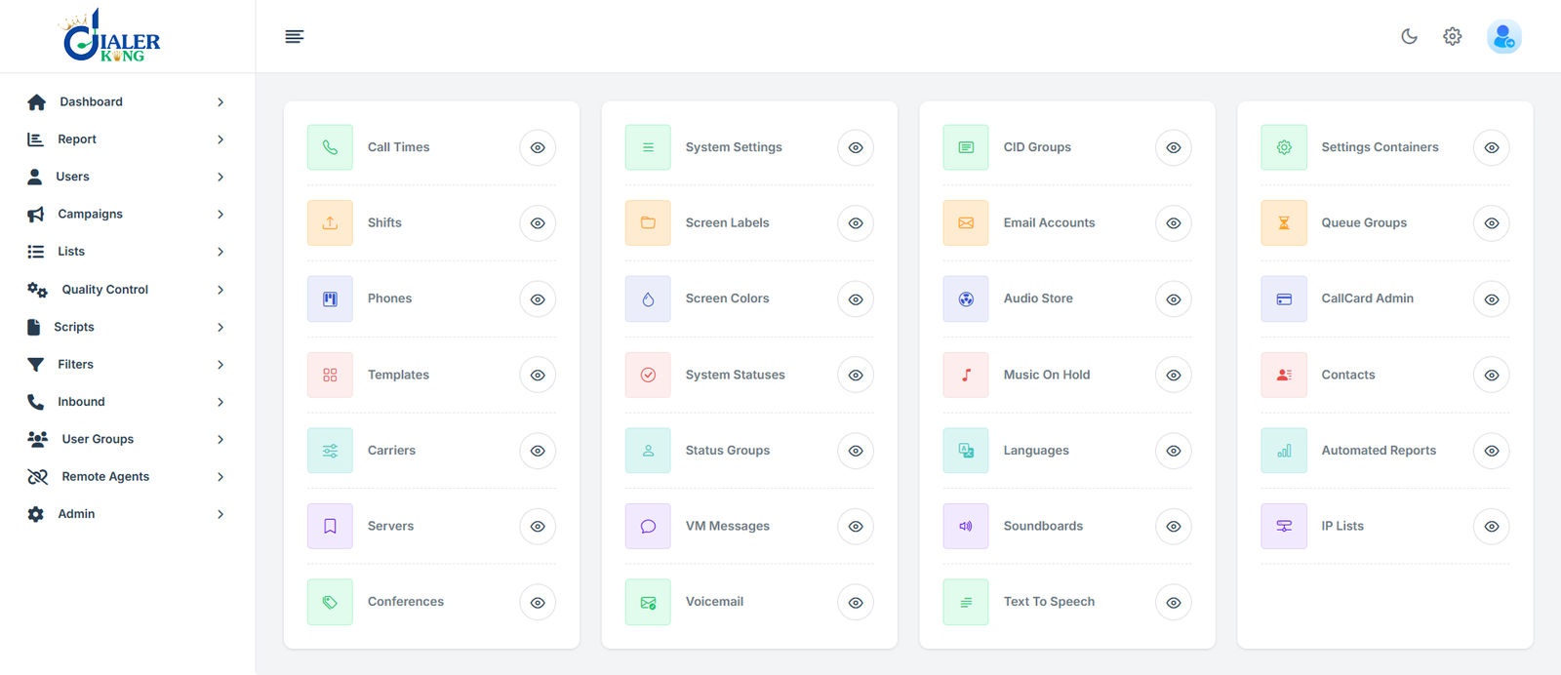Click the Voicemail envelope icon
Screen dimensions: 1561x675
coord(648,602)
